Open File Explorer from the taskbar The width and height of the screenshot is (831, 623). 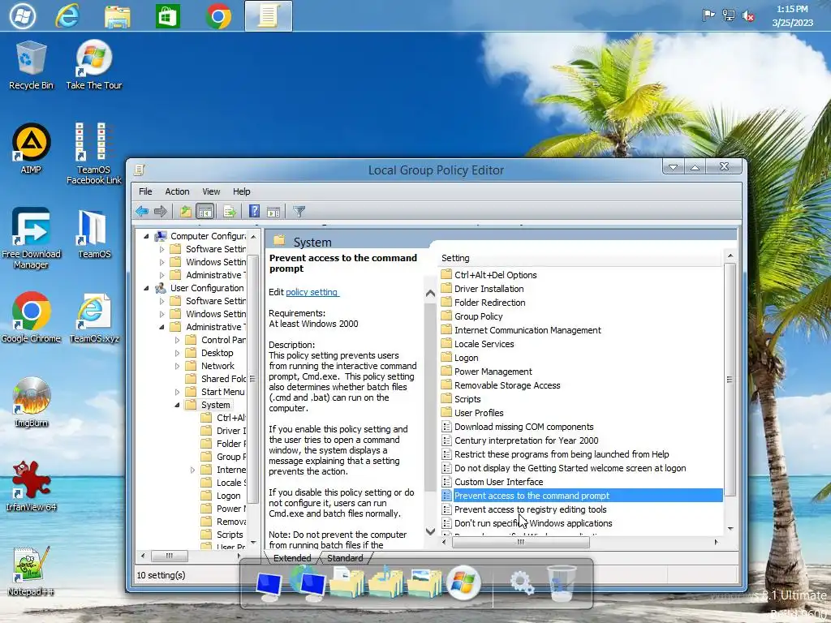[117, 16]
